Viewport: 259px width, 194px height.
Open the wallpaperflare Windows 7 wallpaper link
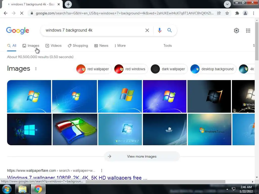pyautogui.click(x=77, y=178)
